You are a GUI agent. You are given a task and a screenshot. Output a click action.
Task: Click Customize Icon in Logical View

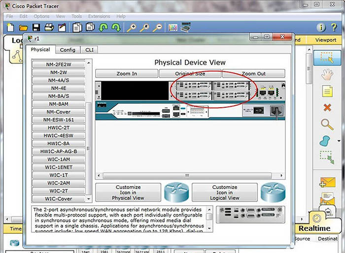(225, 192)
